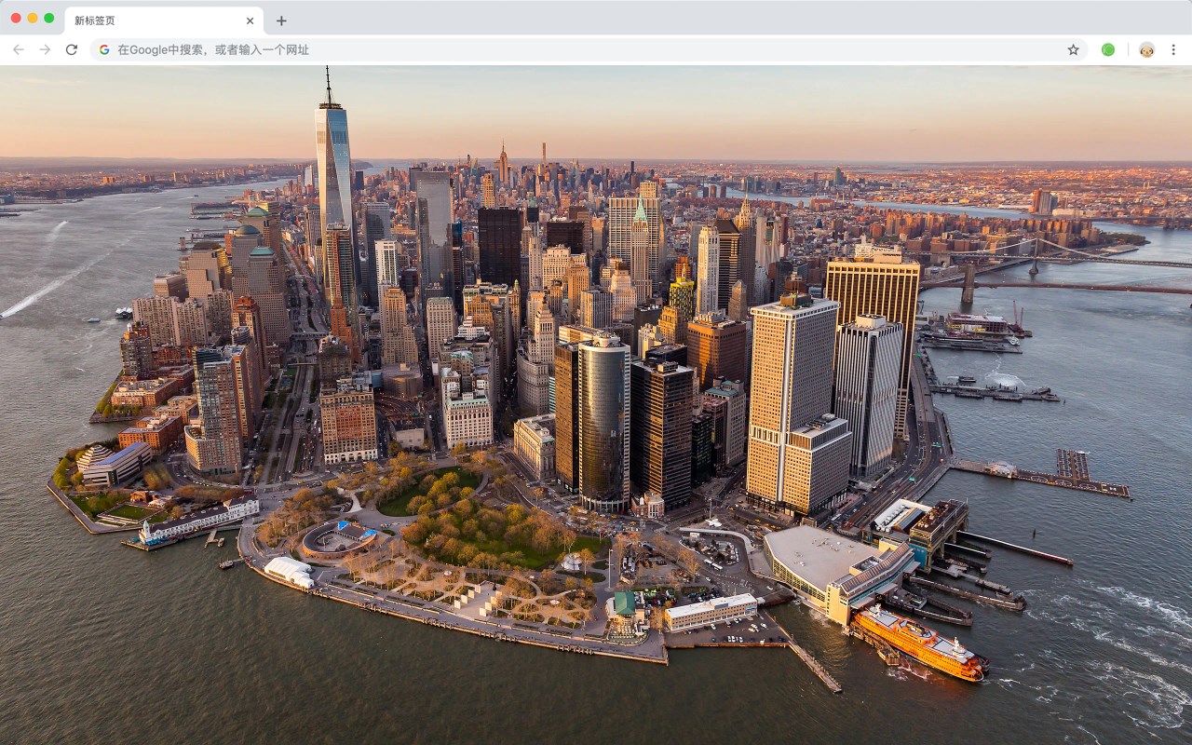The image size is (1192, 745).
Task: Go forward to the next page
Action: (x=45, y=49)
